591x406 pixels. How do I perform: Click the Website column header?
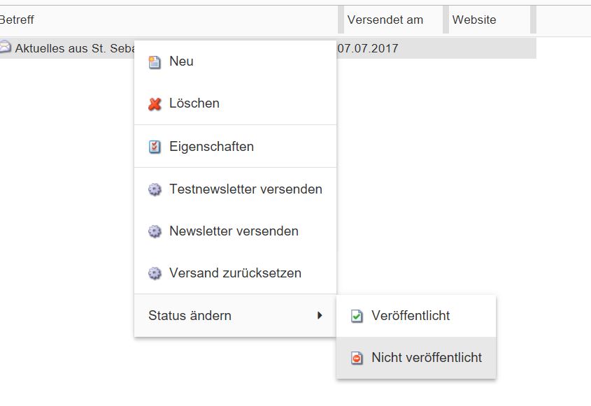[x=474, y=20]
